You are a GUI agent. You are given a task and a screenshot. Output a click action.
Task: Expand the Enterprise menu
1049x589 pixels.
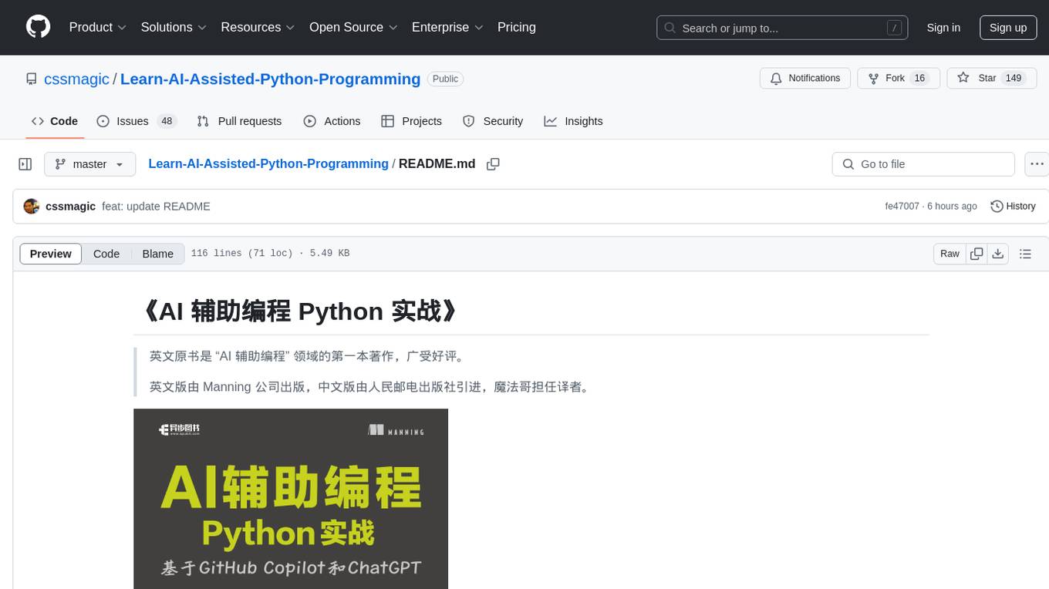(447, 27)
